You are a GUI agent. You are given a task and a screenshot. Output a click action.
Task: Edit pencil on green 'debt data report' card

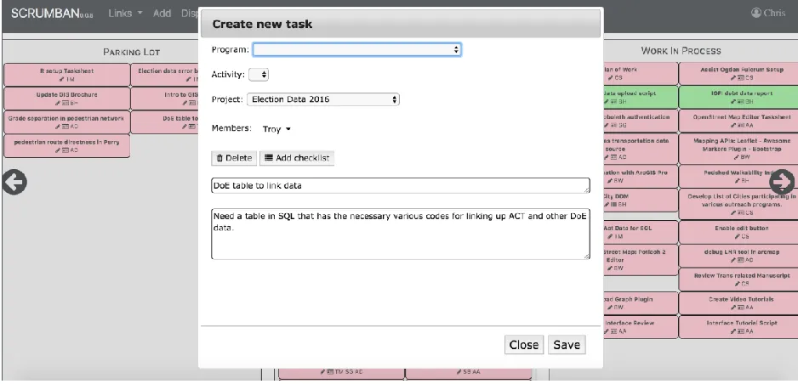tap(732, 102)
